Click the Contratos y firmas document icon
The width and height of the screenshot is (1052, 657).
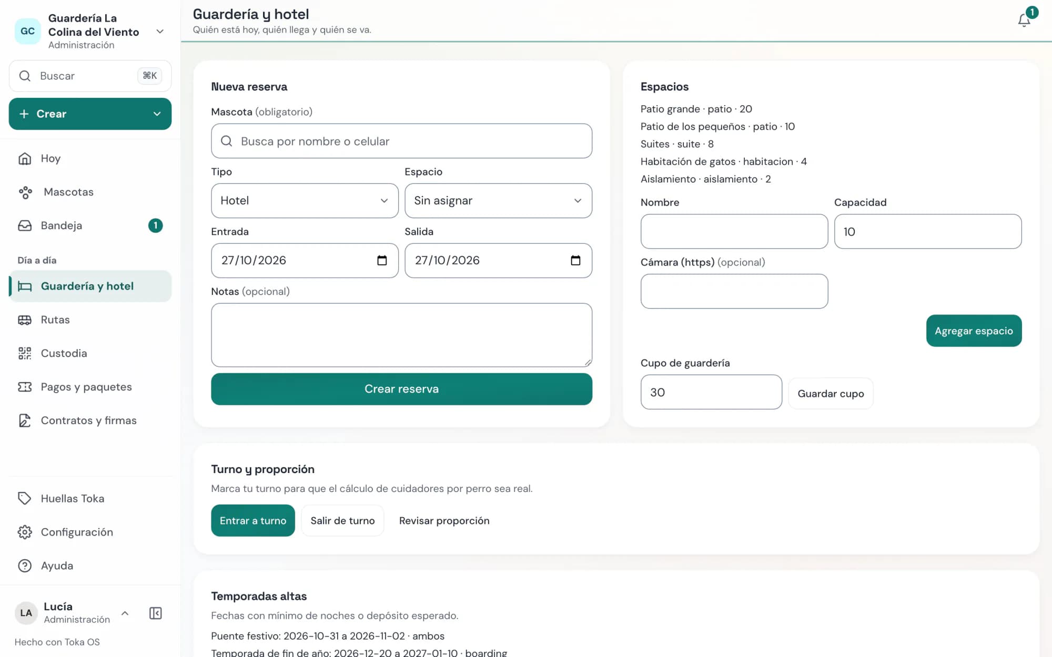[x=25, y=420]
